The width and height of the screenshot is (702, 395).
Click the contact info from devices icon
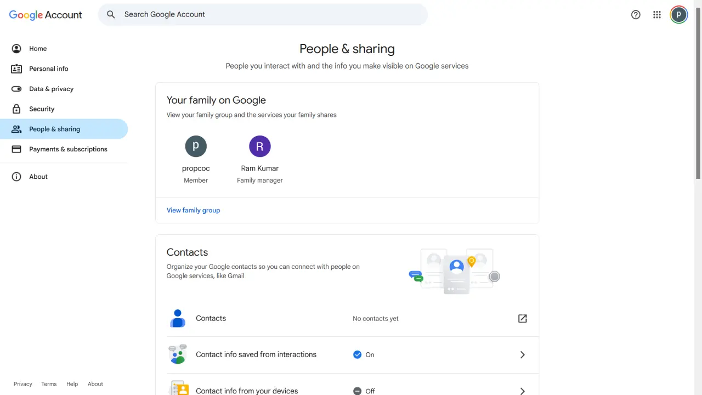(x=179, y=388)
